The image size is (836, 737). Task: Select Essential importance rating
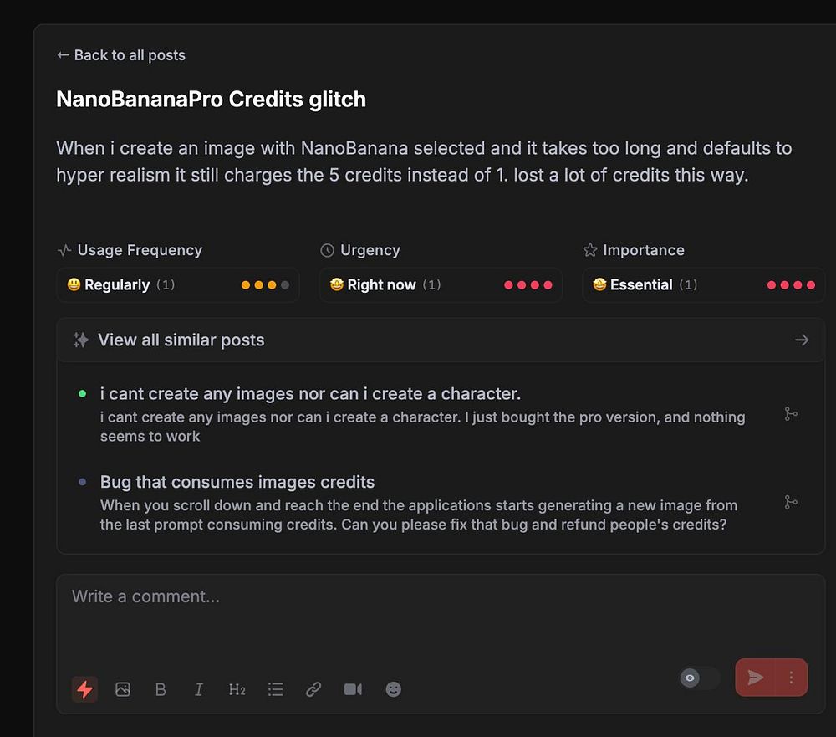[703, 285]
